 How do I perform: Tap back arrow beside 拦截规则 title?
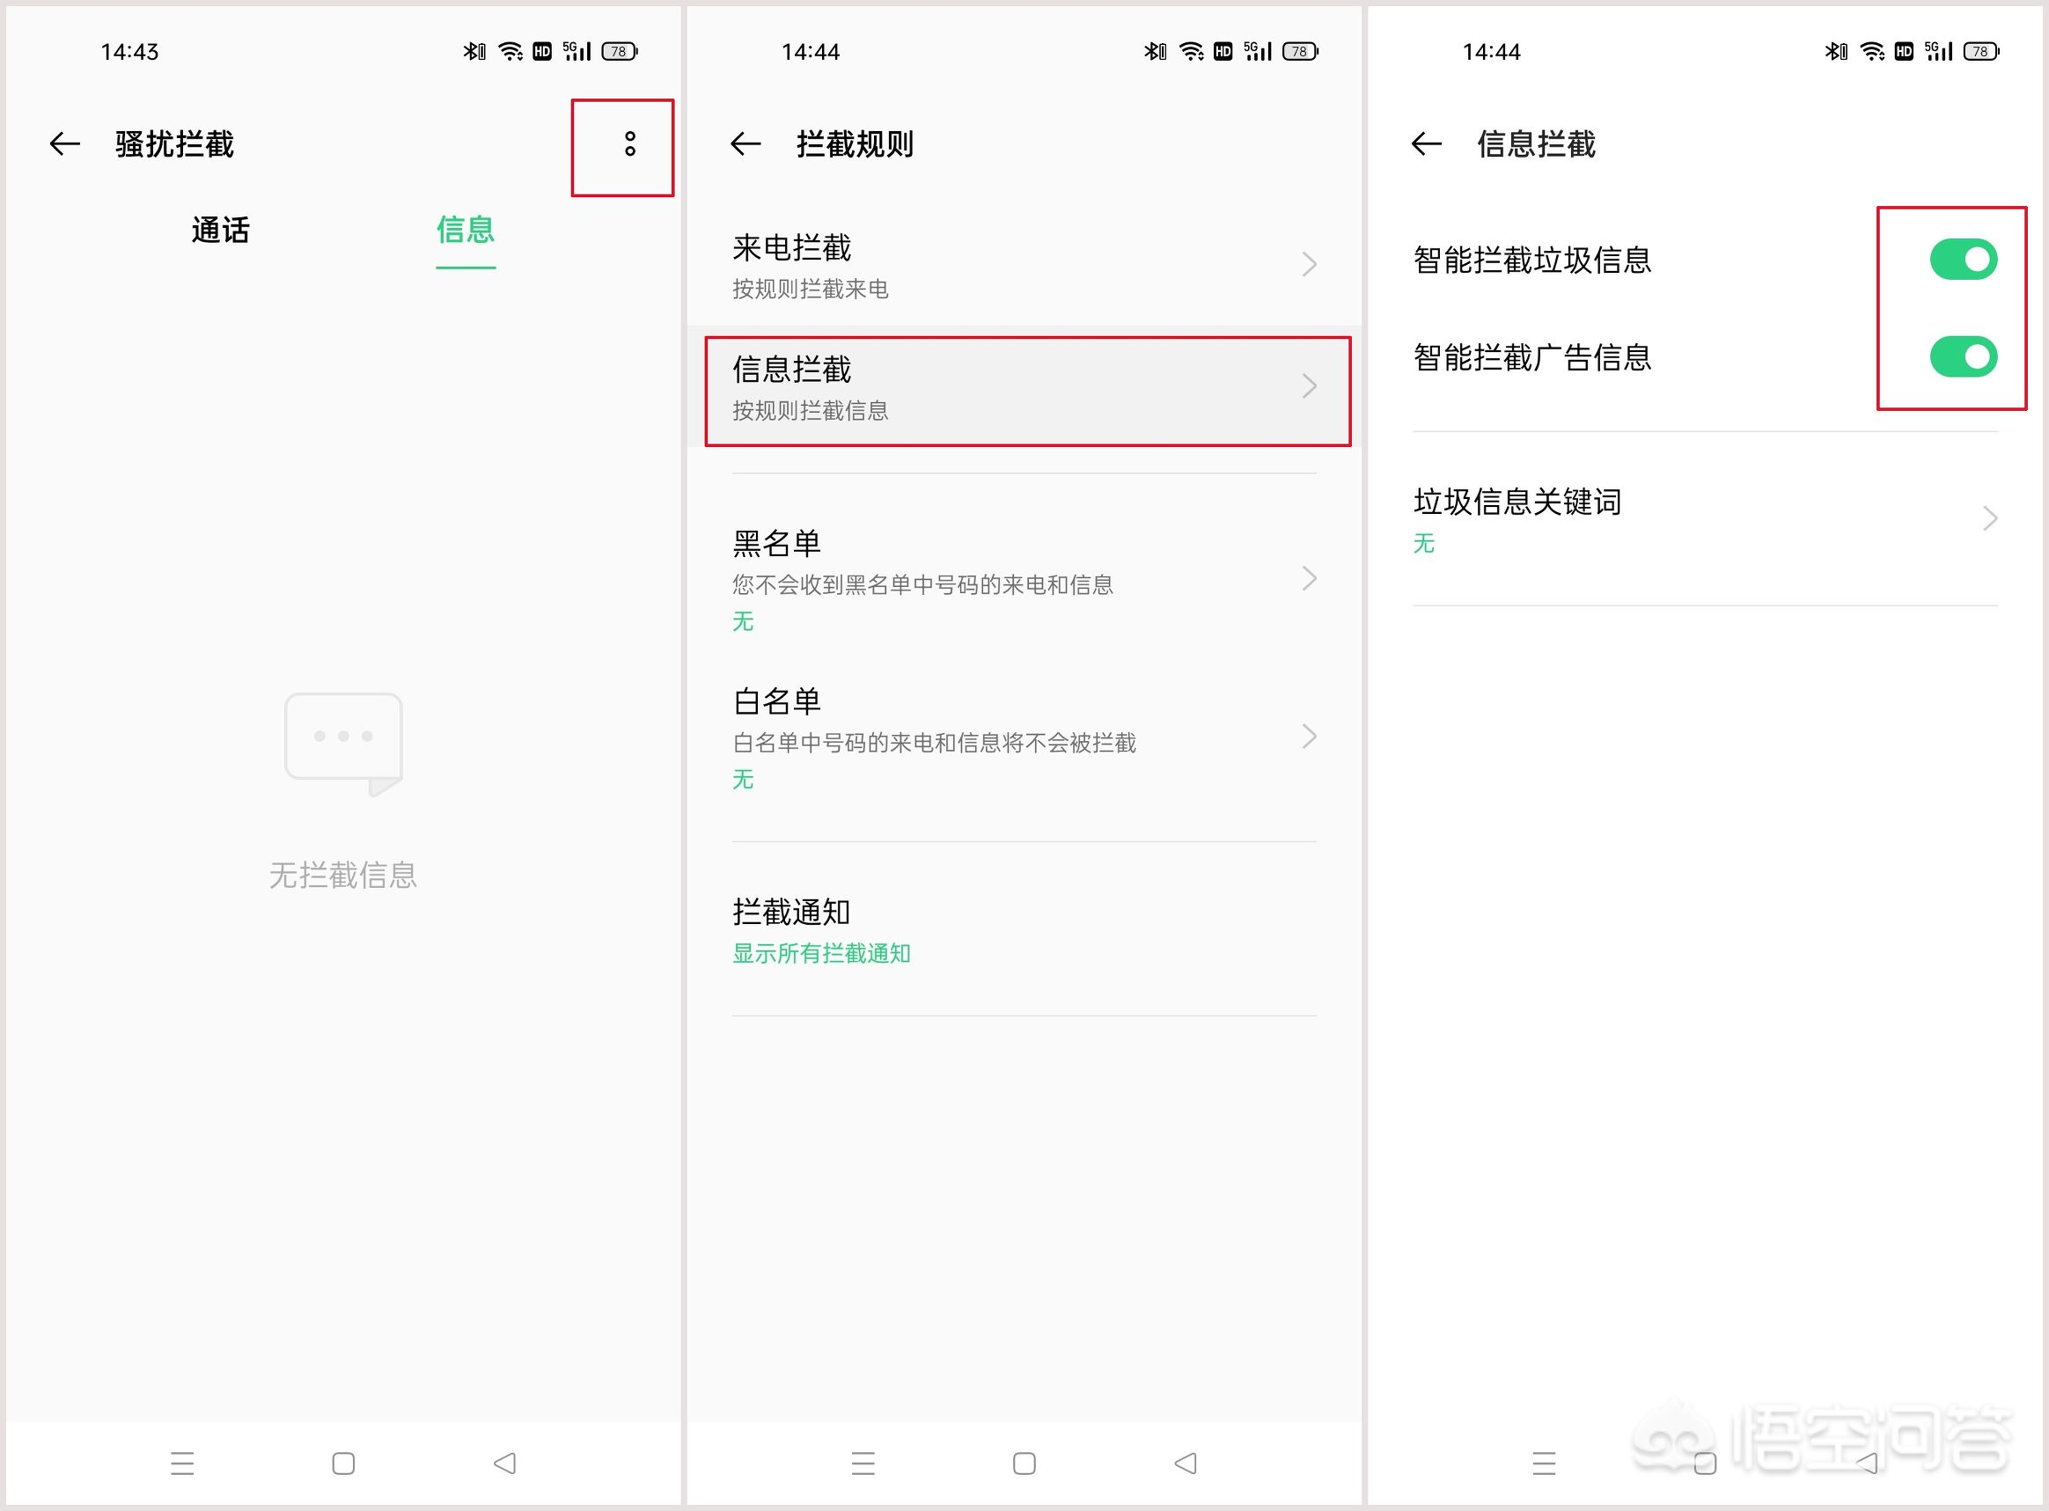(x=745, y=143)
